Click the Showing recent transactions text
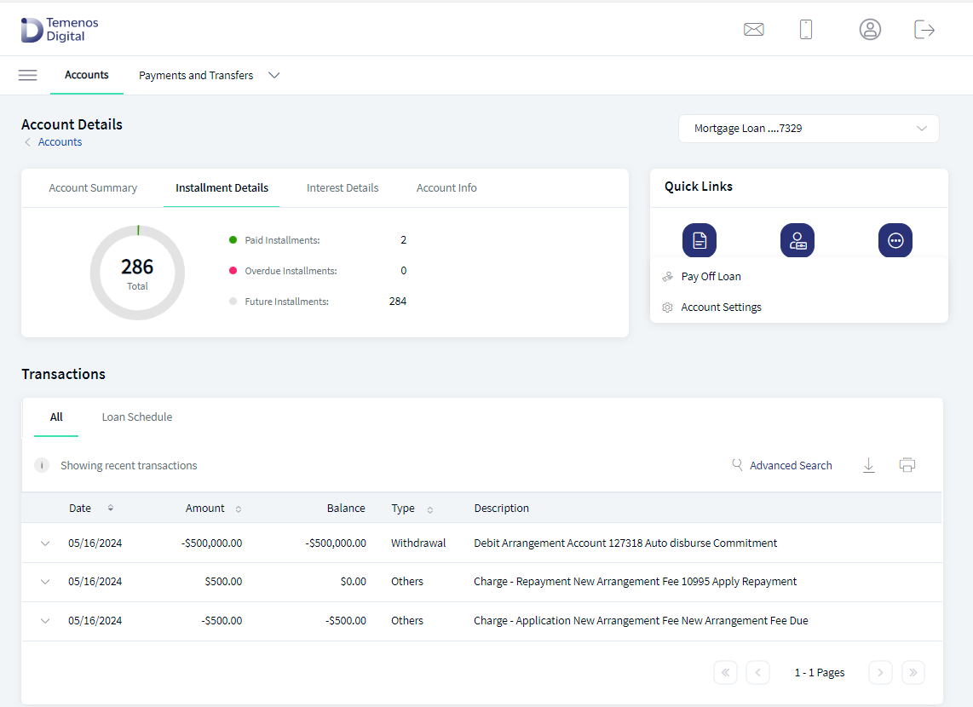 point(129,466)
